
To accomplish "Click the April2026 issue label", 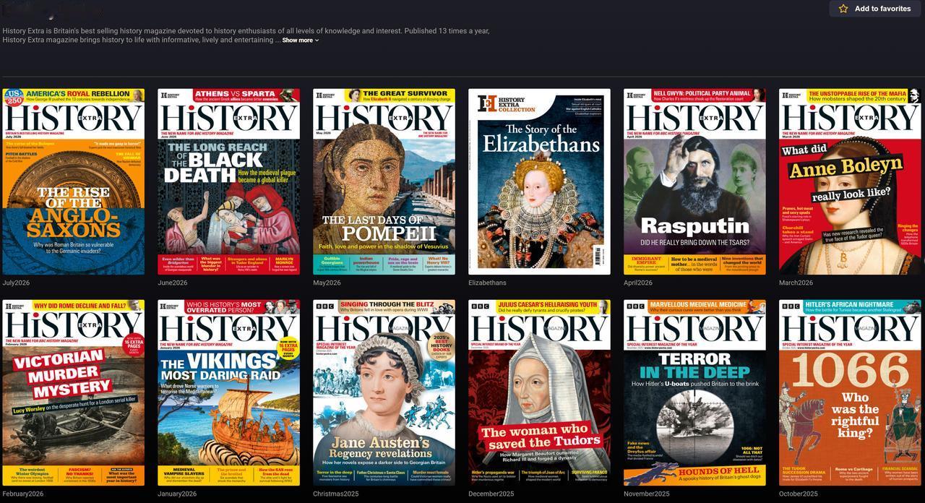I will [x=638, y=283].
